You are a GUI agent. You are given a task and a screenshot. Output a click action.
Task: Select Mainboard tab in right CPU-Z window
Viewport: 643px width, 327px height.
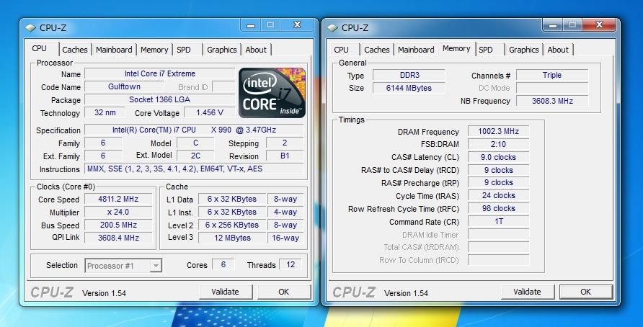point(416,50)
